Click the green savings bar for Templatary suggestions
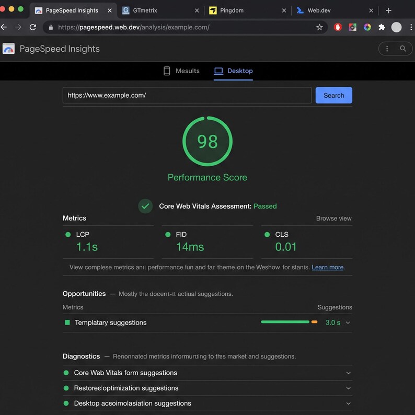This screenshot has width=415, height=415. [285, 322]
